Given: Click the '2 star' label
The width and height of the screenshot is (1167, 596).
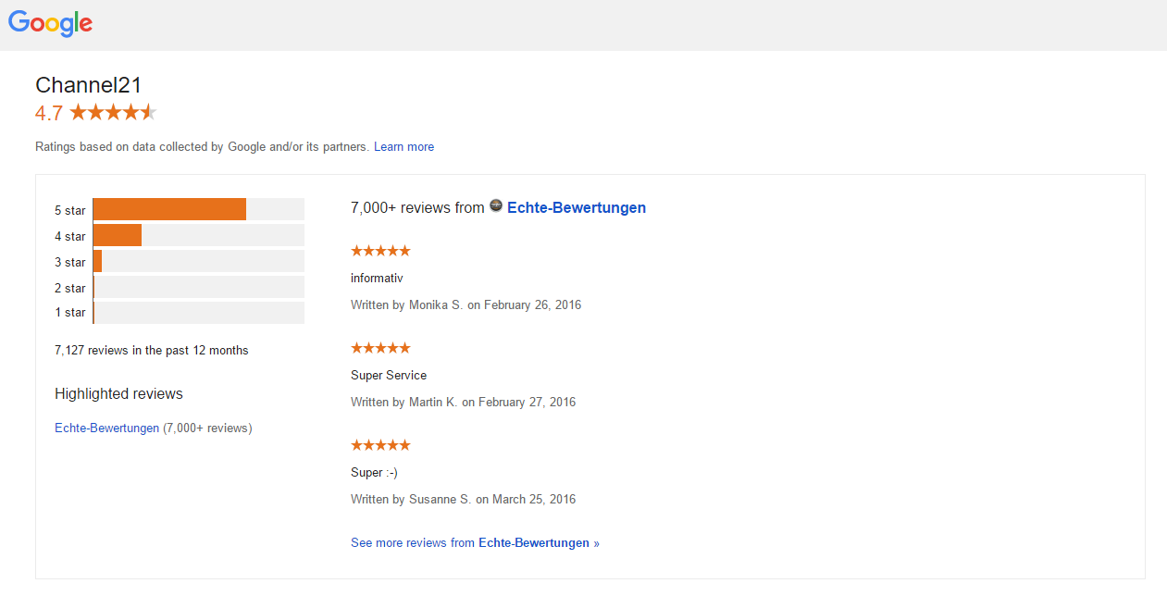Looking at the screenshot, I should (x=70, y=288).
